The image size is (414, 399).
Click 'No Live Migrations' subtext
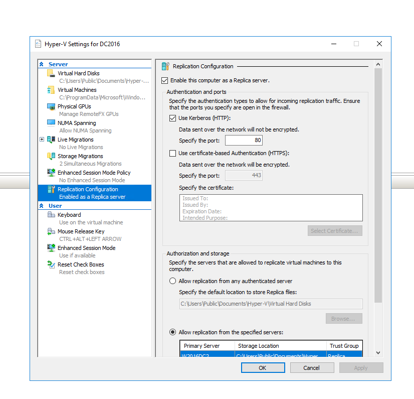(81, 147)
